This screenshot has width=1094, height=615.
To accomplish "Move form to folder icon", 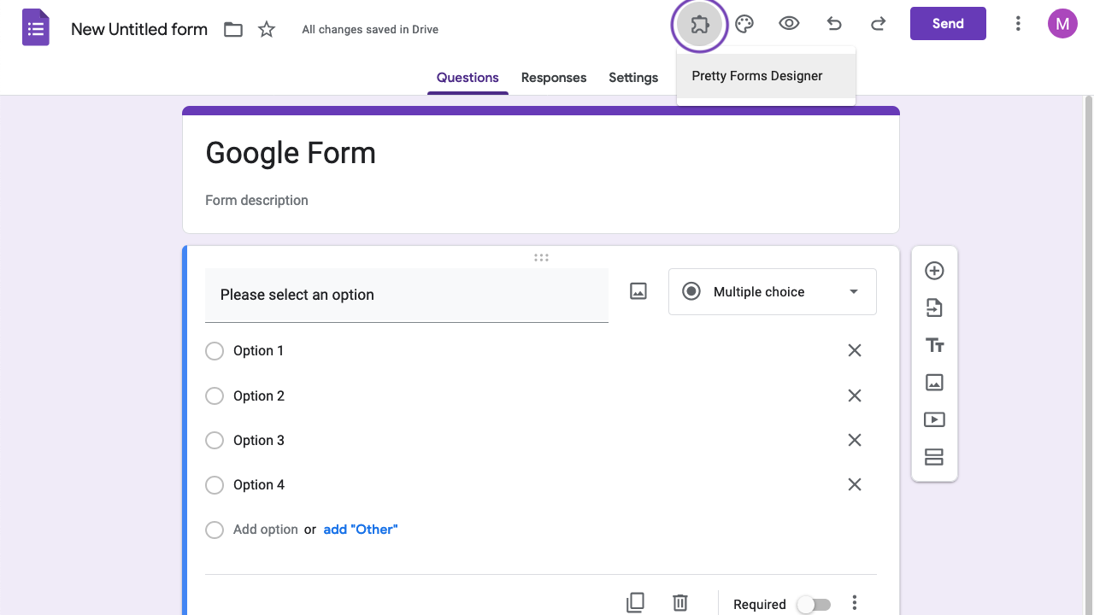I will tap(233, 30).
